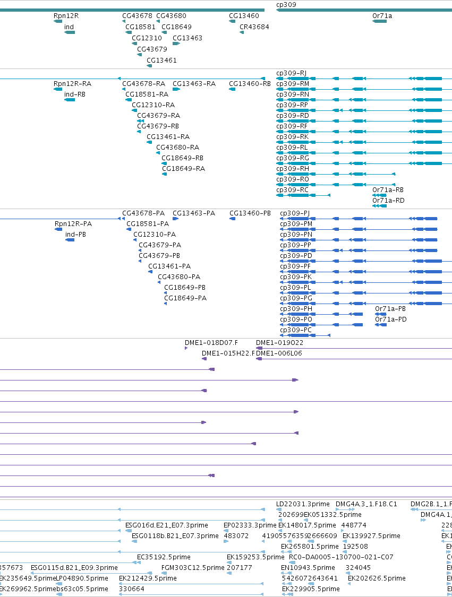Click EP02333.3prime feature label

click(x=250, y=525)
